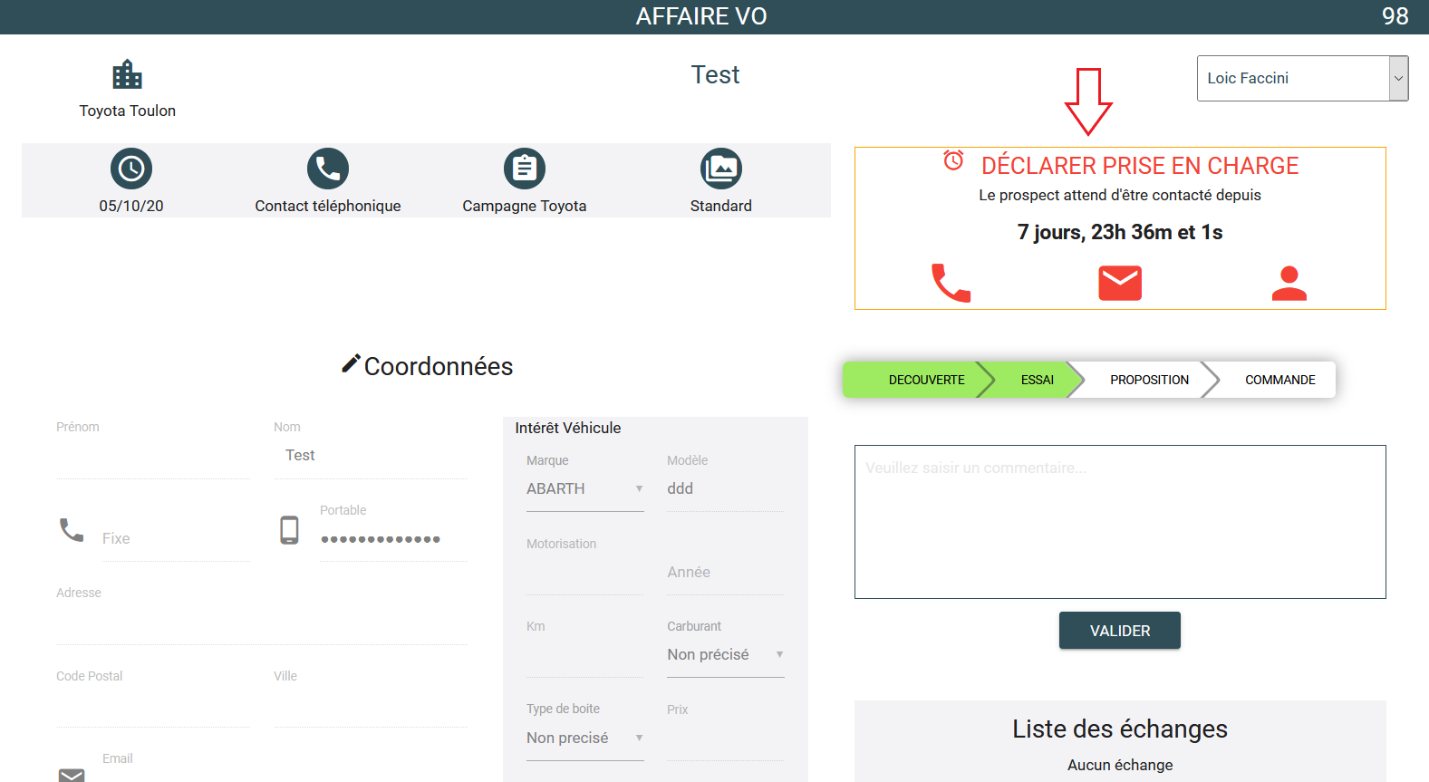Click the red person icon

[x=1289, y=283]
